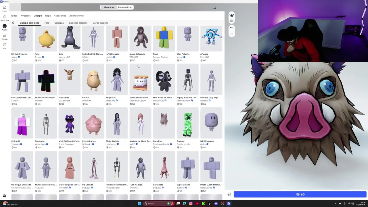Screen dimensions: 368x207
Task: Select the Chica R6 pink outfit thumbnail
Action: click(22, 123)
